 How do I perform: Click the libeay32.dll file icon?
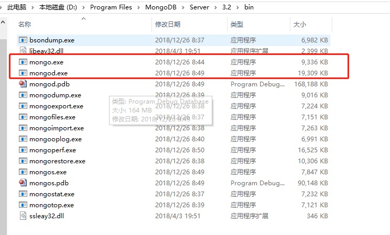[23, 51]
